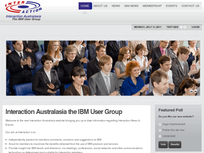
Task: Click the LOGIN button
Action: pos(195,27)
